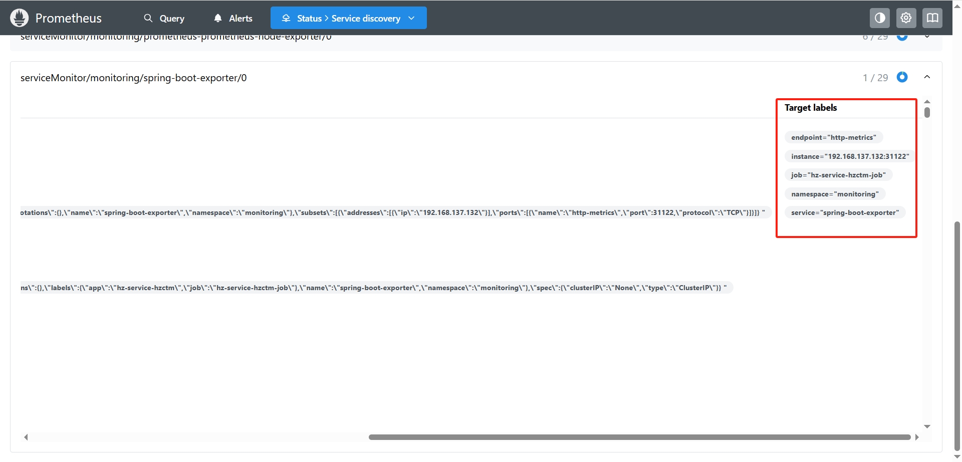962x462 pixels.
Task: Open the Alerts page
Action: pyautogui.click(x=233, y=18)
